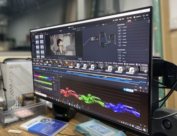Collapse the ResolveFX Blur category
The height and width of the screenshot is (136, 177).
coord(147,21)
